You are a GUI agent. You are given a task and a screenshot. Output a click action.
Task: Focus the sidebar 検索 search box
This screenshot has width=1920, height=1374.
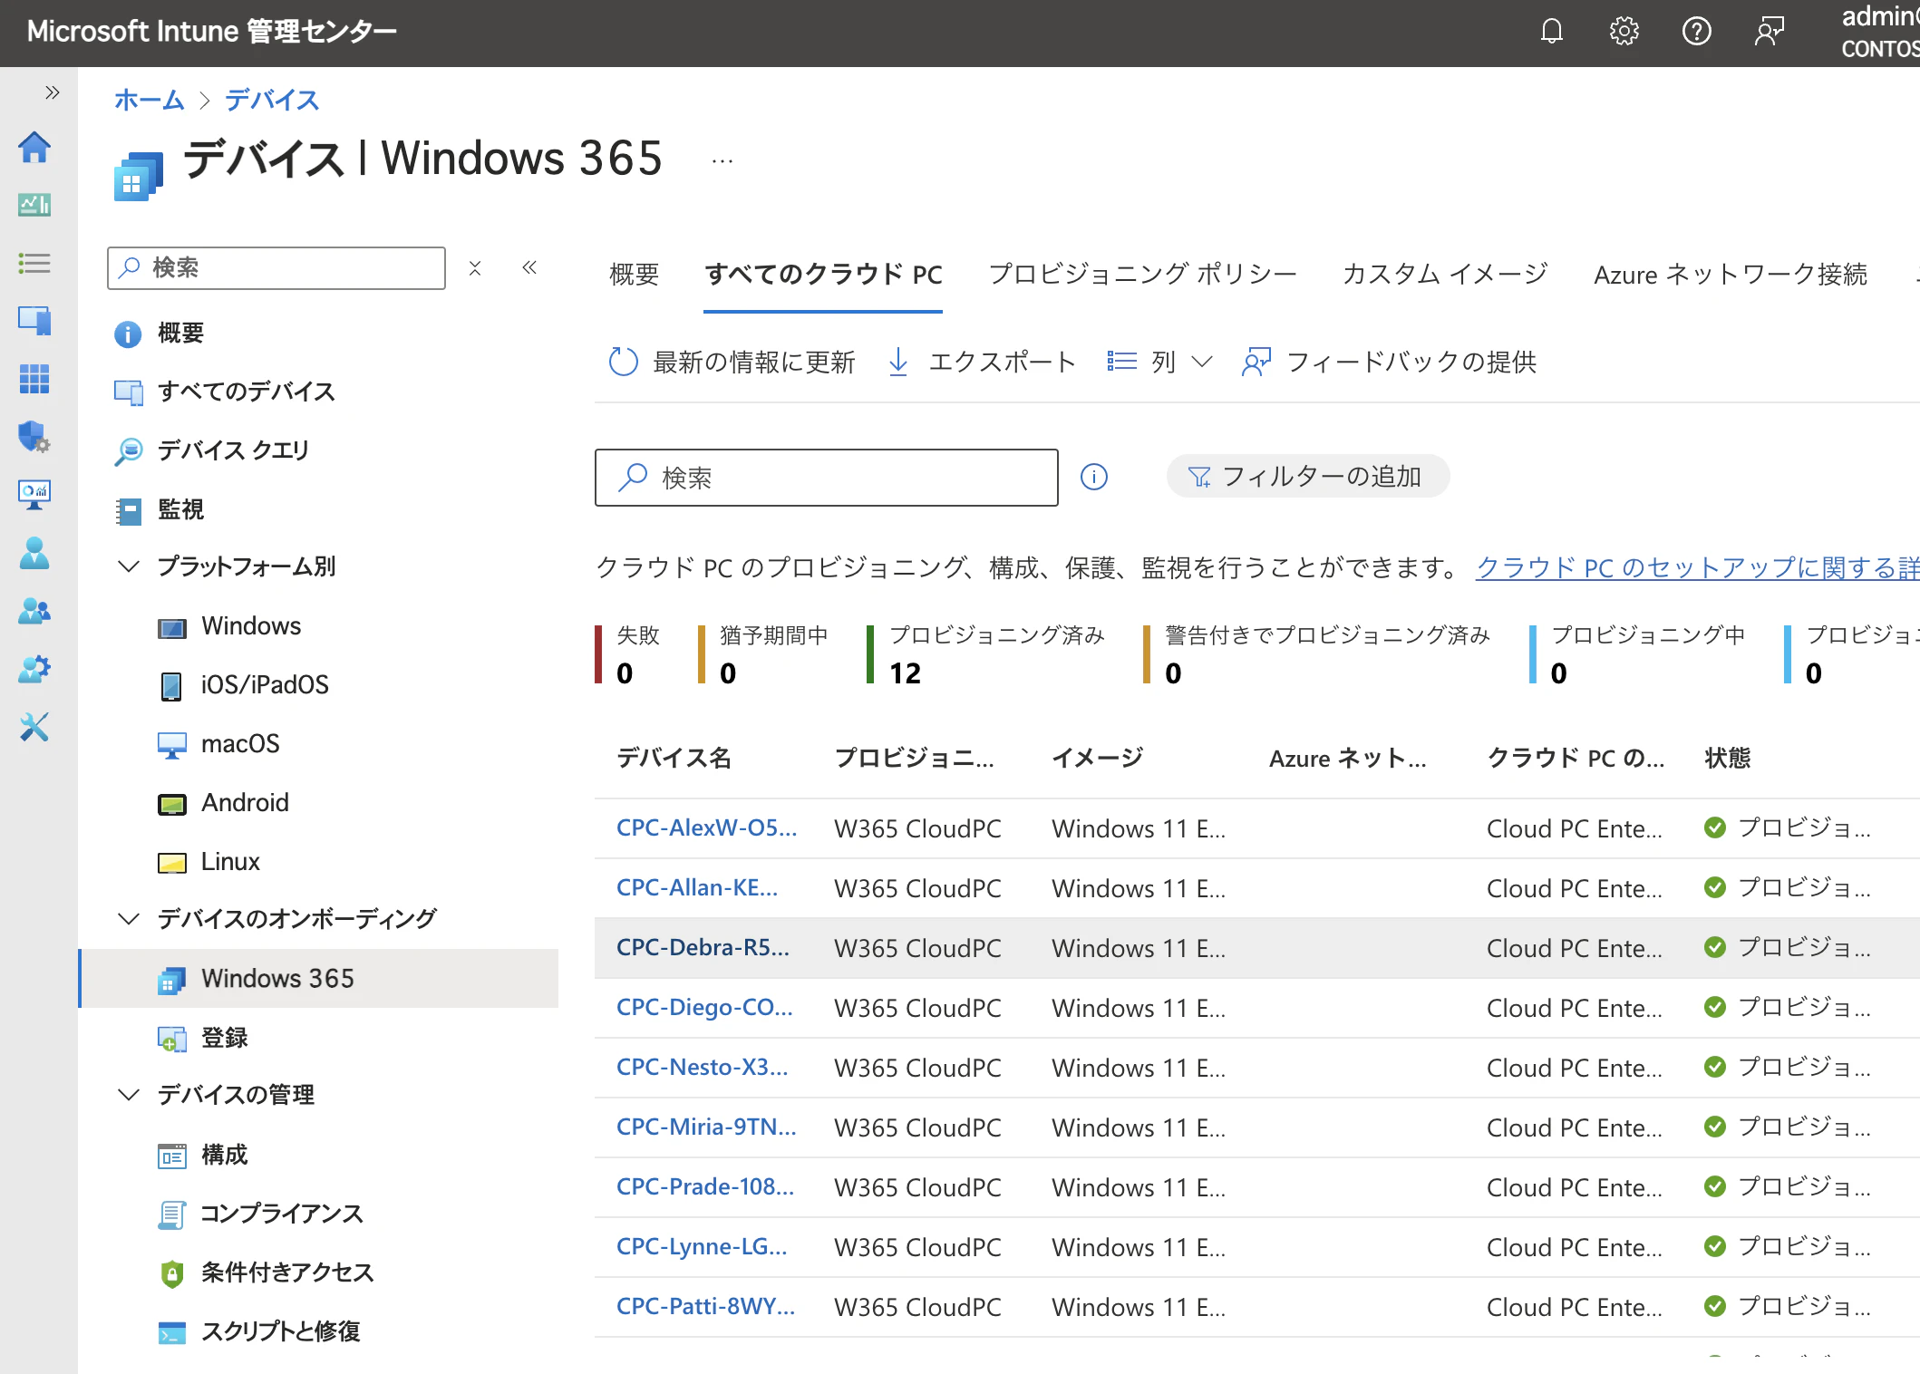point(276,267)
